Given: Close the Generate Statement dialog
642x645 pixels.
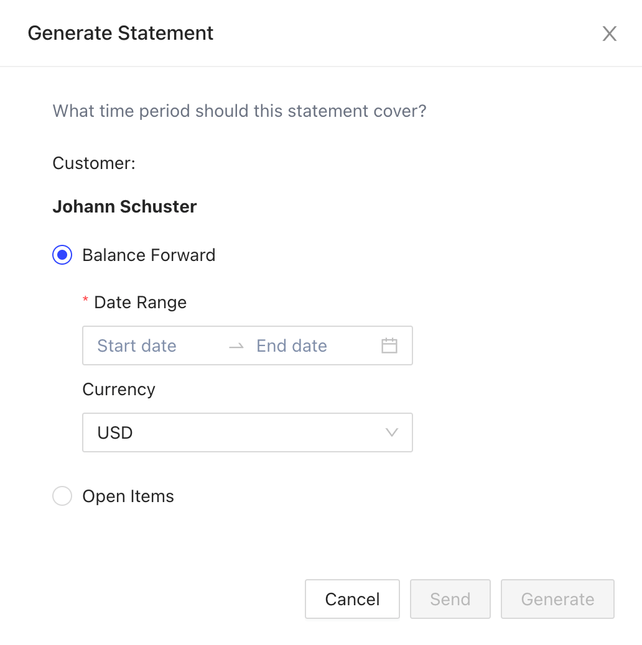Looking at the screenshot, I should point(609,34).
